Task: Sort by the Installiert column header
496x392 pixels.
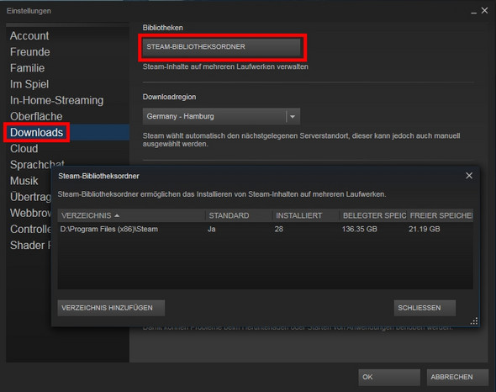Action: tap(305, 215)
